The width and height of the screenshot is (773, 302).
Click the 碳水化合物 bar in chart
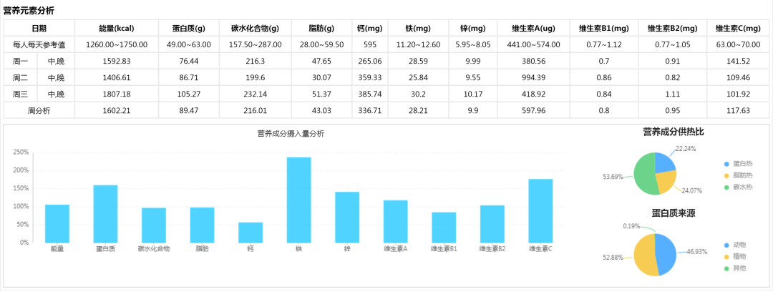click(x=154, y=225)
